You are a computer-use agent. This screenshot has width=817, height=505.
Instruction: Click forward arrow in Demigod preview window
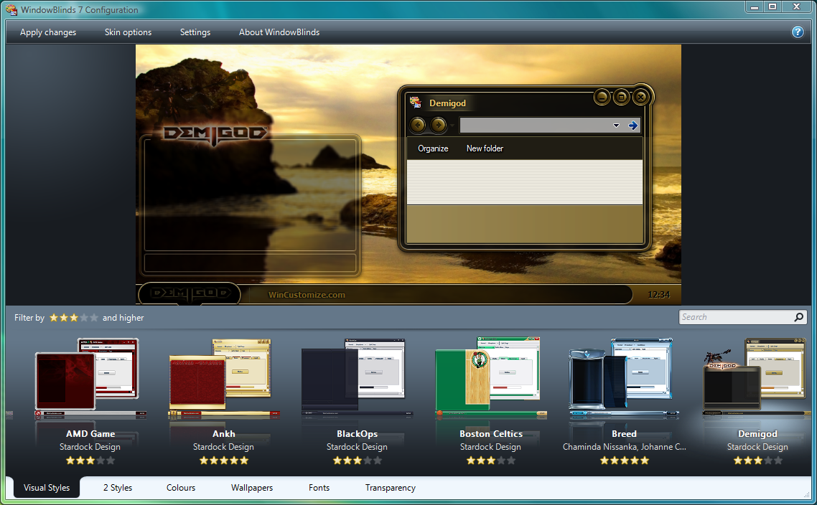click(x=438, y=125)
